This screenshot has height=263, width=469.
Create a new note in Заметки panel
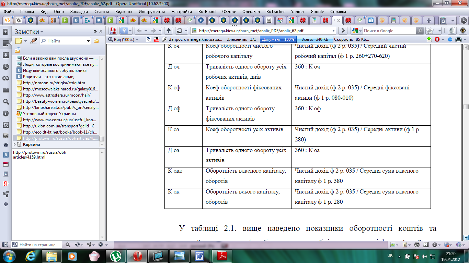(x=19, y=41)
